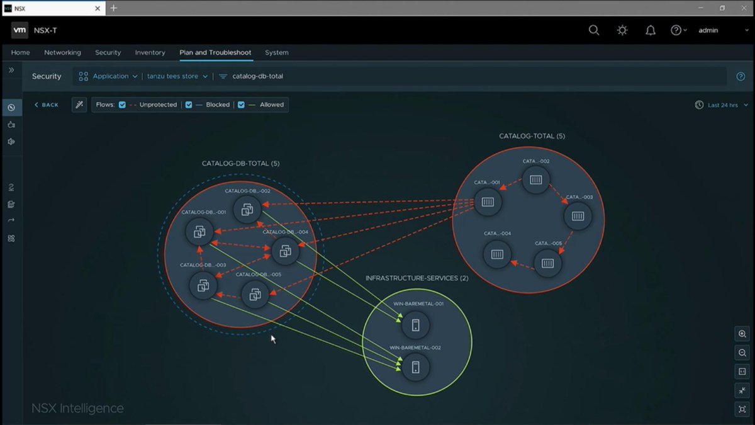Open the Networking tab
The height and width of the screenshot is (425, 755).
[x=62, y=53]
